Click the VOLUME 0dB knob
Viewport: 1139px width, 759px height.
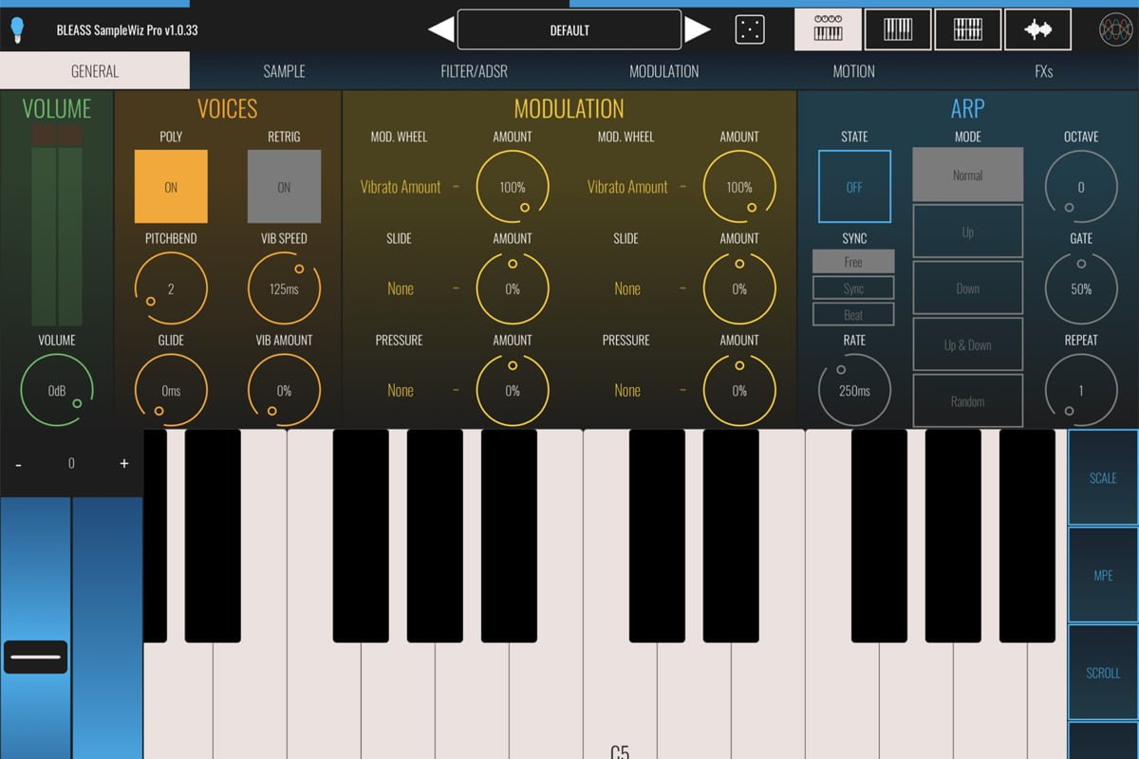(x=57, y=390)
